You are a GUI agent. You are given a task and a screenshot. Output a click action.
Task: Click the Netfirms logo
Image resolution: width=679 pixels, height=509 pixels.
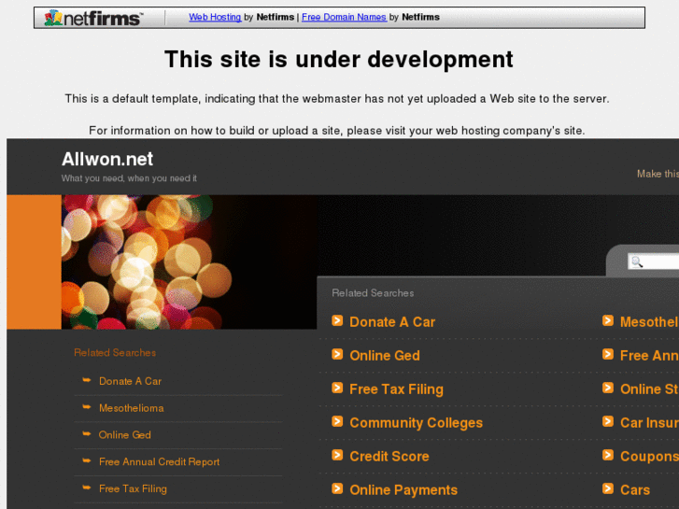92,18
